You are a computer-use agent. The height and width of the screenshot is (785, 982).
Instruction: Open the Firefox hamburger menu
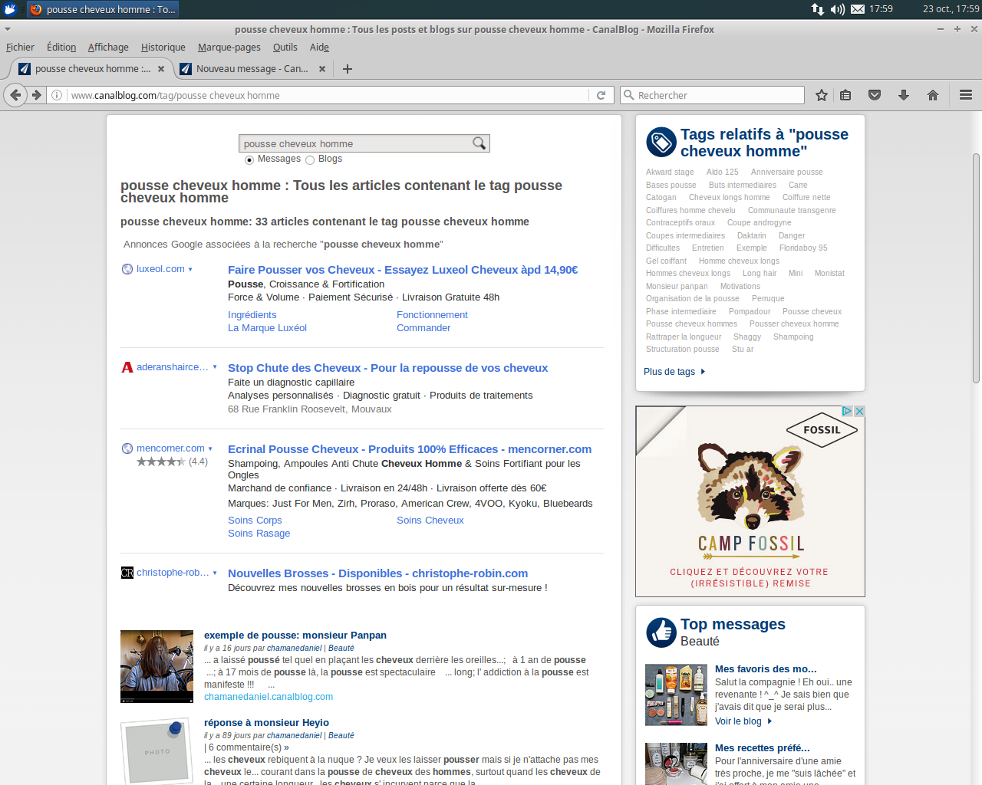point(966,95)
